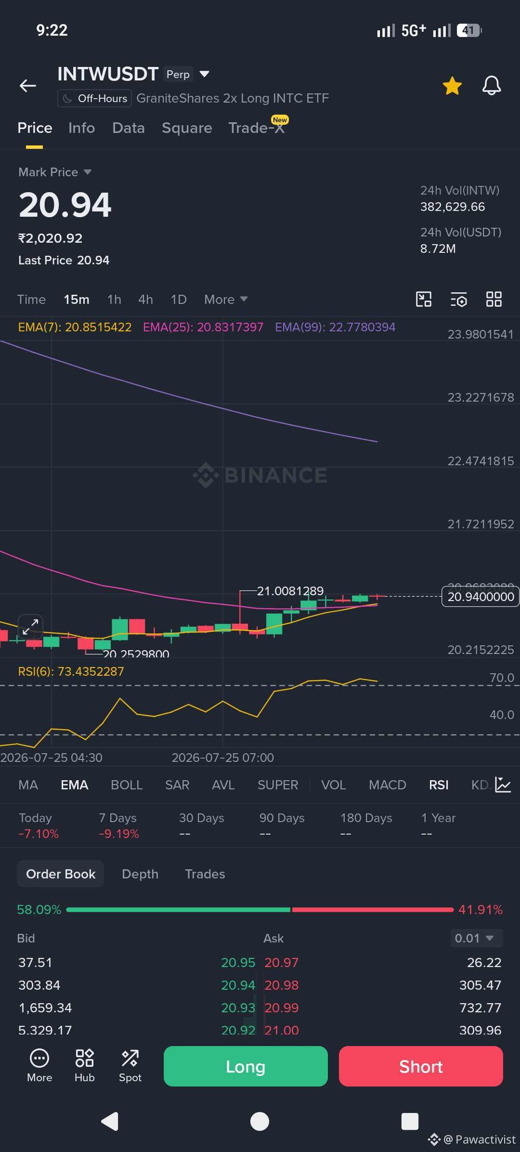520x1152 pixels.
Task: Select the 1h chart interval
Action: (x=114, y=300)
